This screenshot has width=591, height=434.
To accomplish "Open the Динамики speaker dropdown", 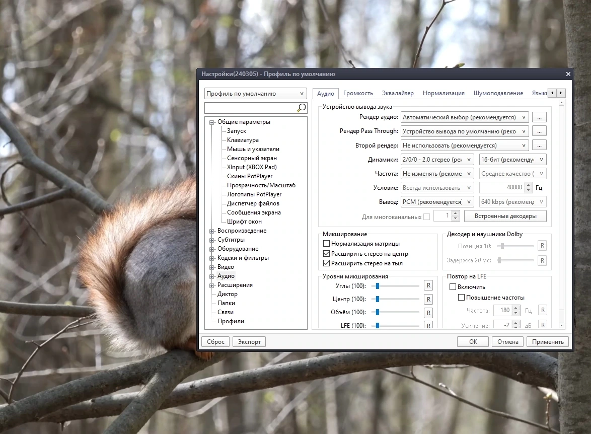I will click(437, 160).
